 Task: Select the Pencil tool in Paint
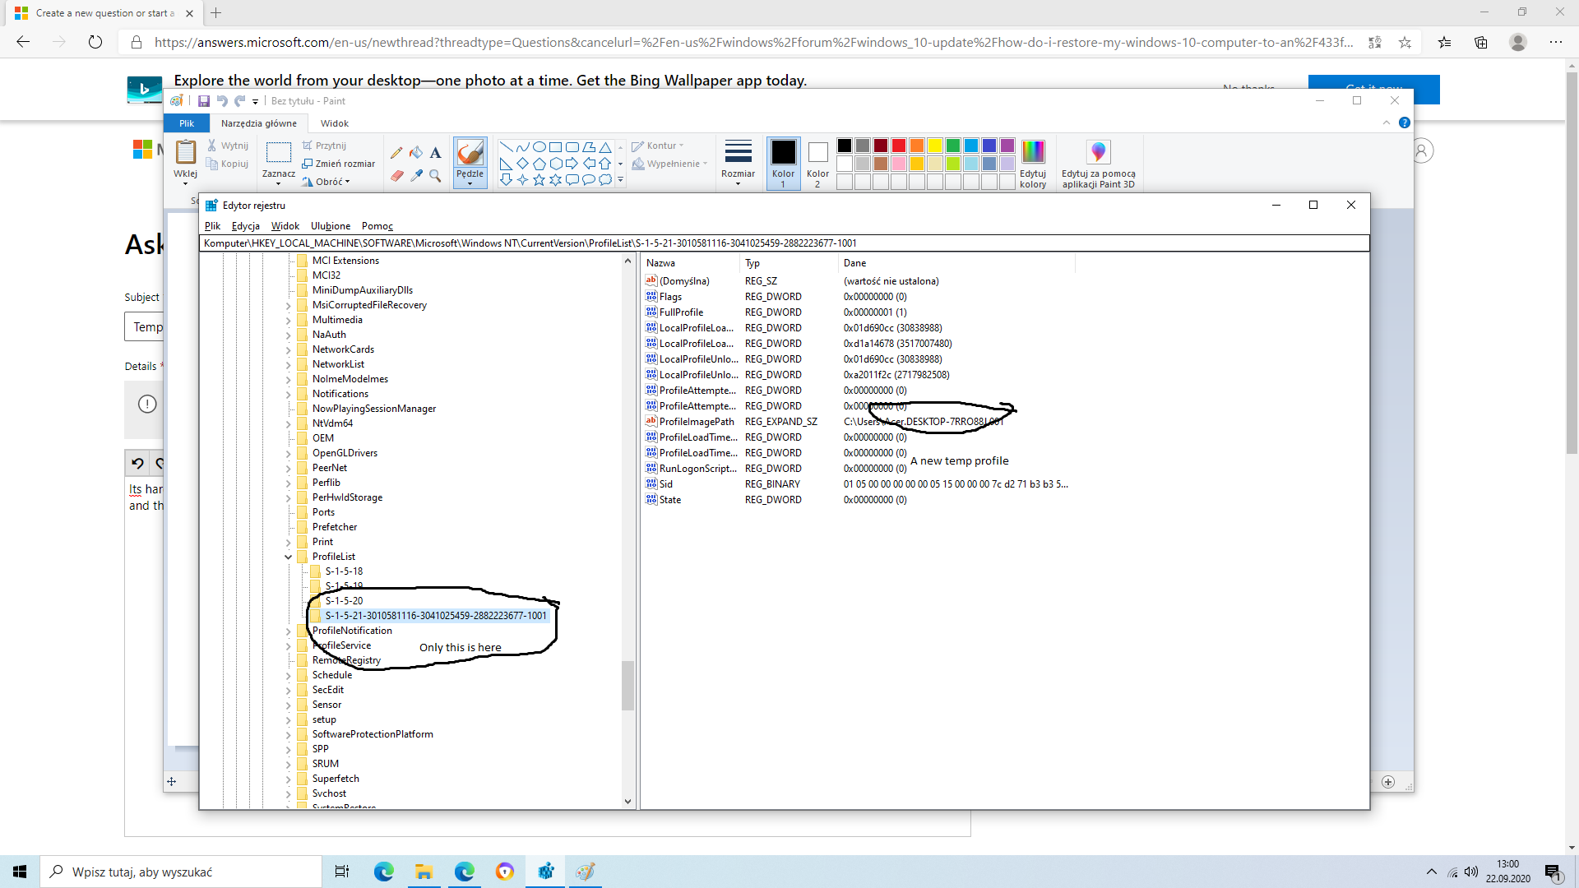pyautogui.click(x=396, y=153)
